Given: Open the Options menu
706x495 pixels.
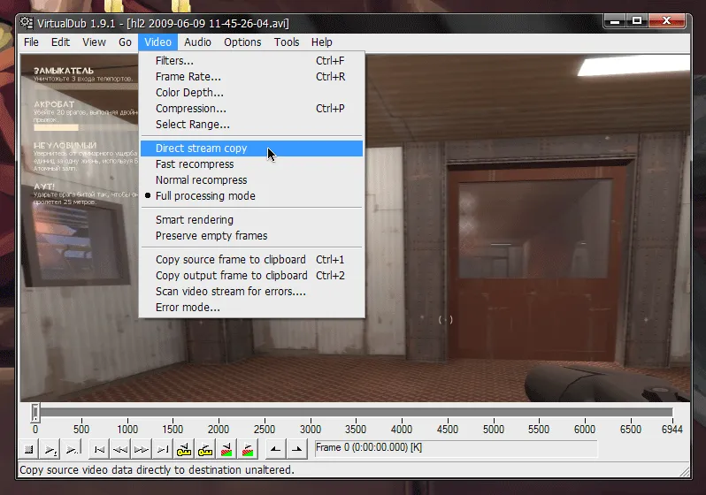Looking at the screenshot, I should point(242,42).
